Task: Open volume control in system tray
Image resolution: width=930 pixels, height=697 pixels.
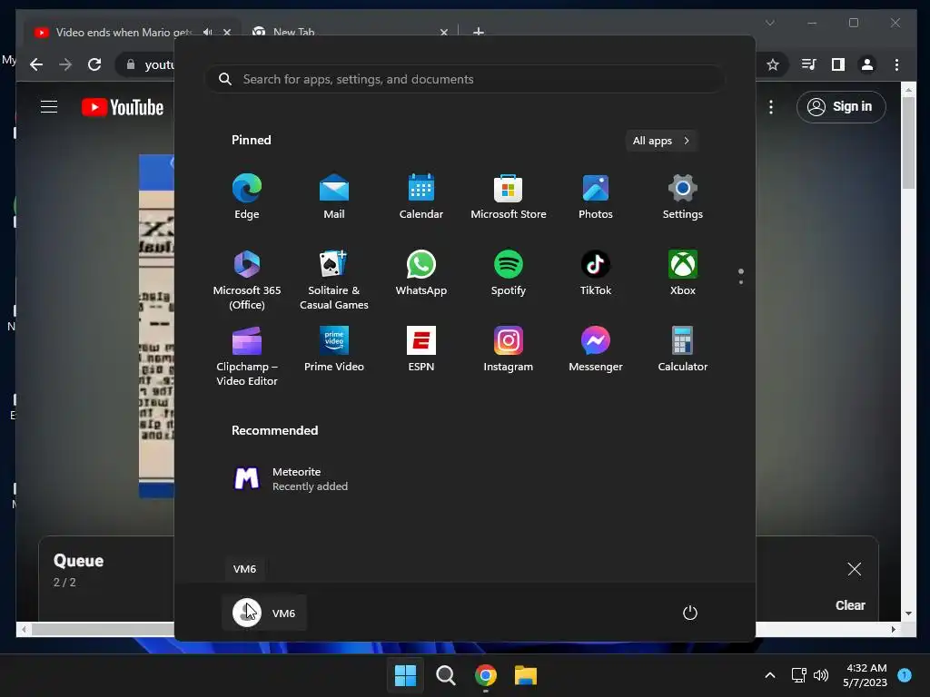Action: point(821,675)
